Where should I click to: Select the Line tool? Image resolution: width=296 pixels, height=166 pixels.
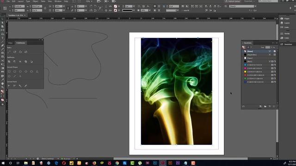coord(2,41)
